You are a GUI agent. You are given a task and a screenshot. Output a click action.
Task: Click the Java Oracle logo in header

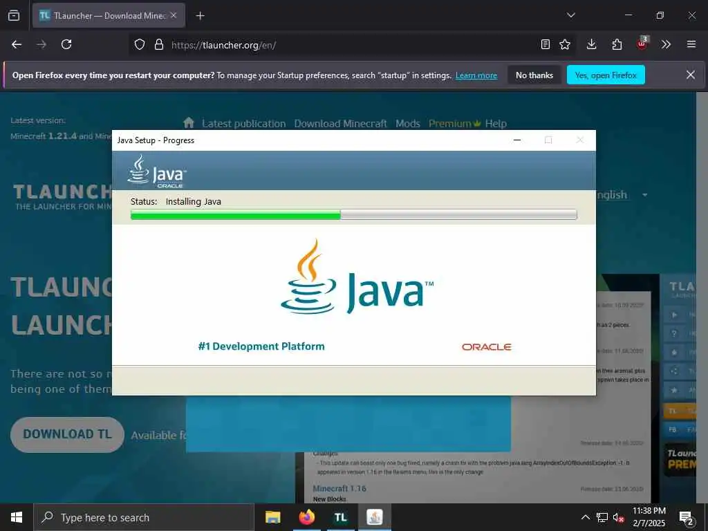click(x=157, y=171)
